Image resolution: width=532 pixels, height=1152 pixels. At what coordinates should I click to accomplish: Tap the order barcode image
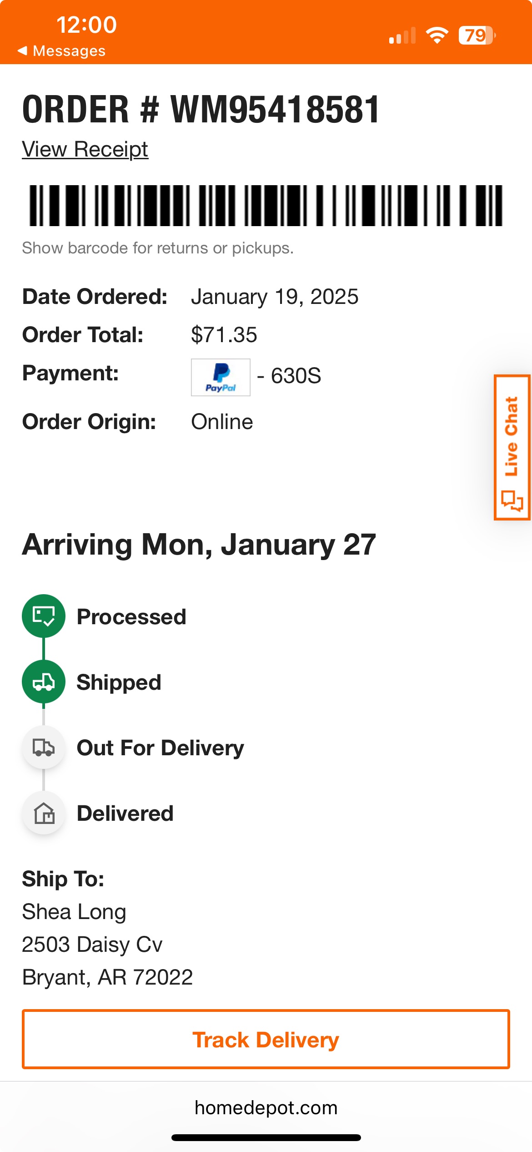[266, 205]
